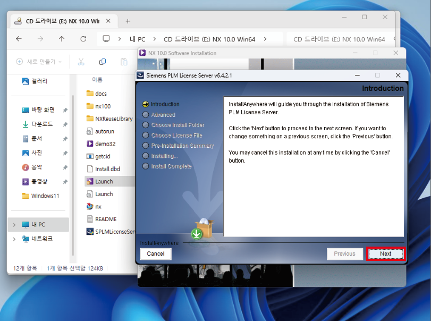Cancel the License Server installation
This screenshot has width=431, height=321.
click(x=156, y=254)
